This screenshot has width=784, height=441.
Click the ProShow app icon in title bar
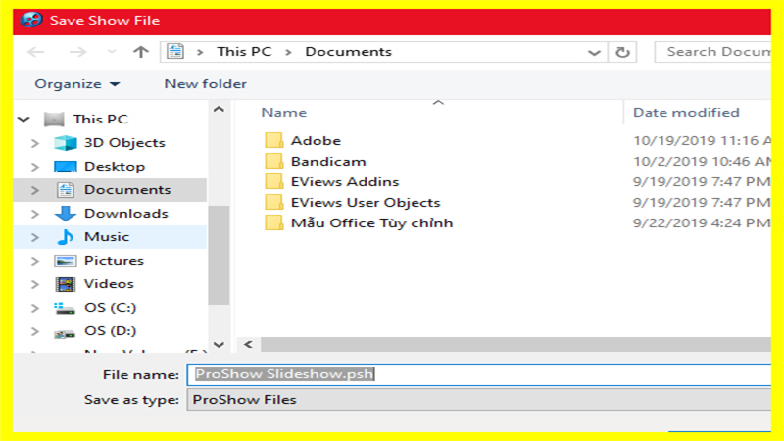click(31, 20)
